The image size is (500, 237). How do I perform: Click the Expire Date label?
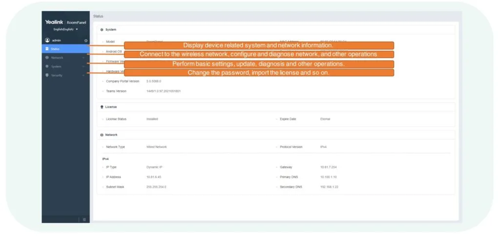[x=288, y=119]
